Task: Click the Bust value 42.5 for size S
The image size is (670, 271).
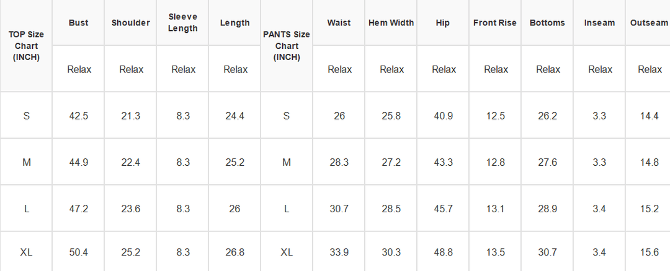Action: pyautogui.click(x=78, y=116)
